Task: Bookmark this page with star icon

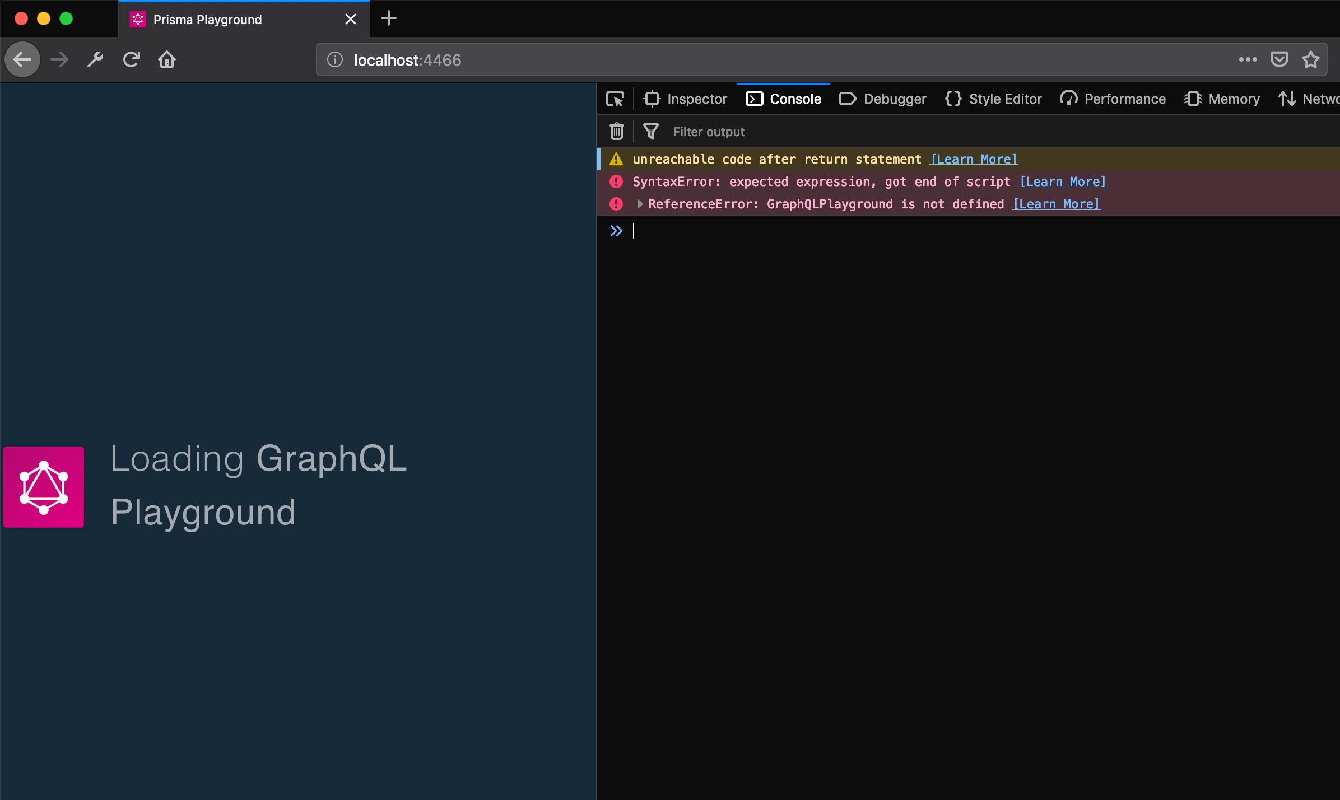Action: (1310, 59)
